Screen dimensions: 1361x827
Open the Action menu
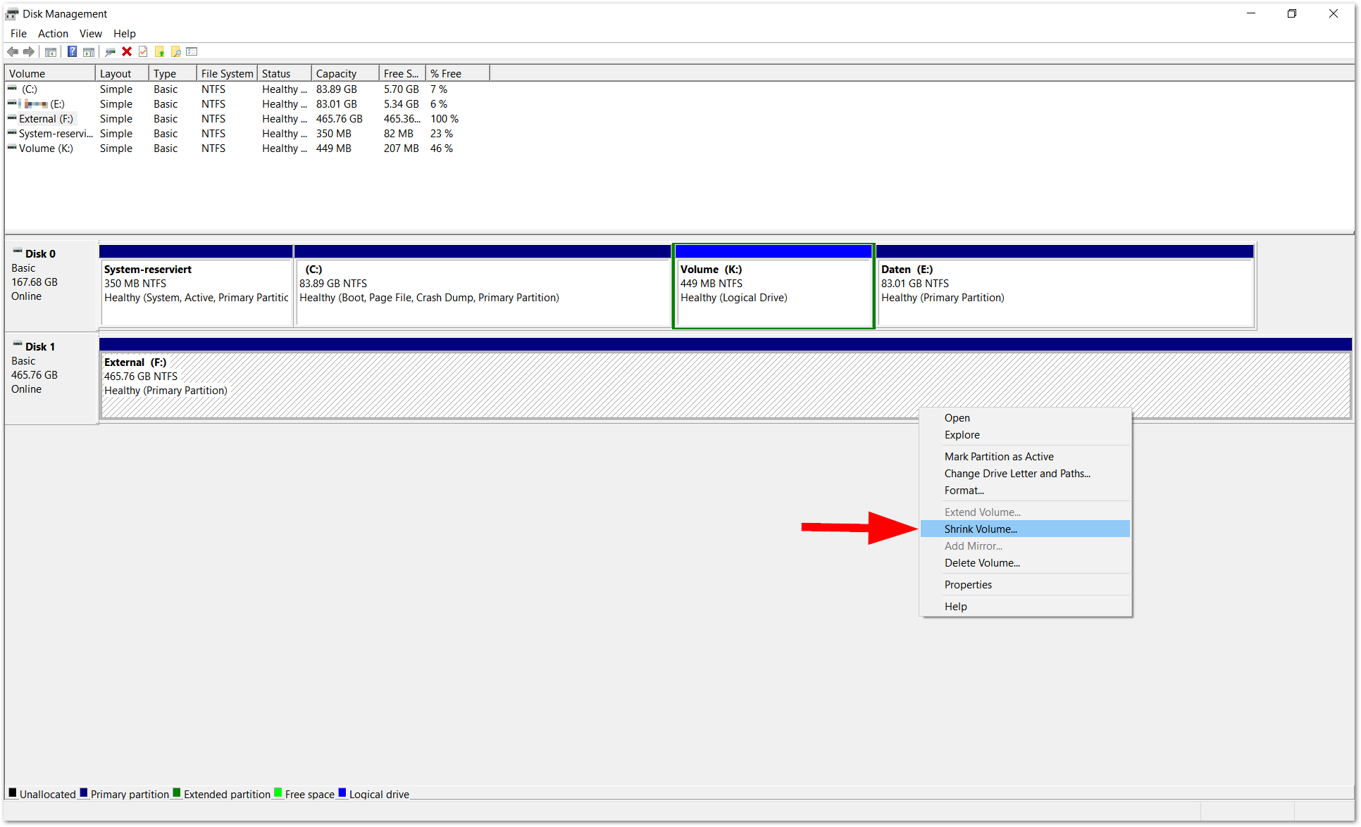pyautogui.click(x=53, y=33)
